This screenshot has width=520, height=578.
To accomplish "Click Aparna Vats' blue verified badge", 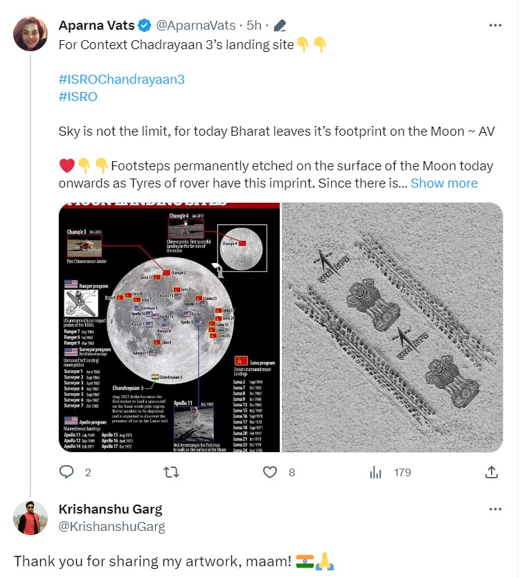I will (x=144, y=26).
